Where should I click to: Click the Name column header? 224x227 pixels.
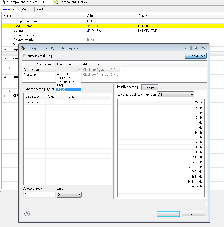(x=7, y=16)
